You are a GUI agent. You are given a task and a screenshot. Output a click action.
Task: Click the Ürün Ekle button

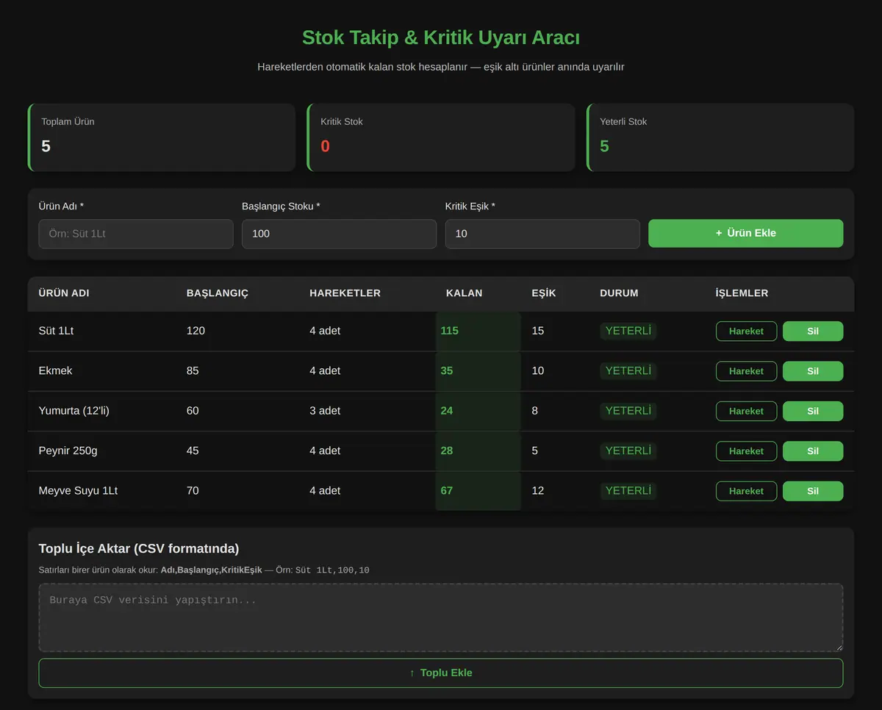point(745,233)
